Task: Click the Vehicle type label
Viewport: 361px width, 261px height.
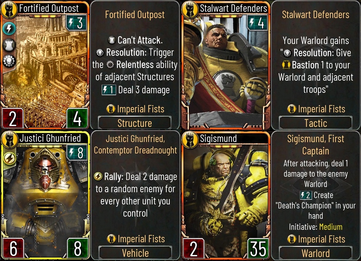Action: click(x=135, y=253)
